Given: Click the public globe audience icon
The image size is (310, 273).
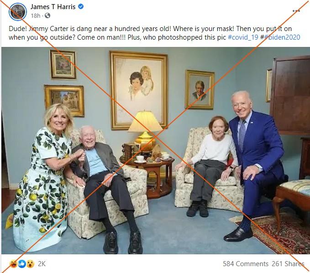Looking at the screenshot, I should click(x=47, y=15).
